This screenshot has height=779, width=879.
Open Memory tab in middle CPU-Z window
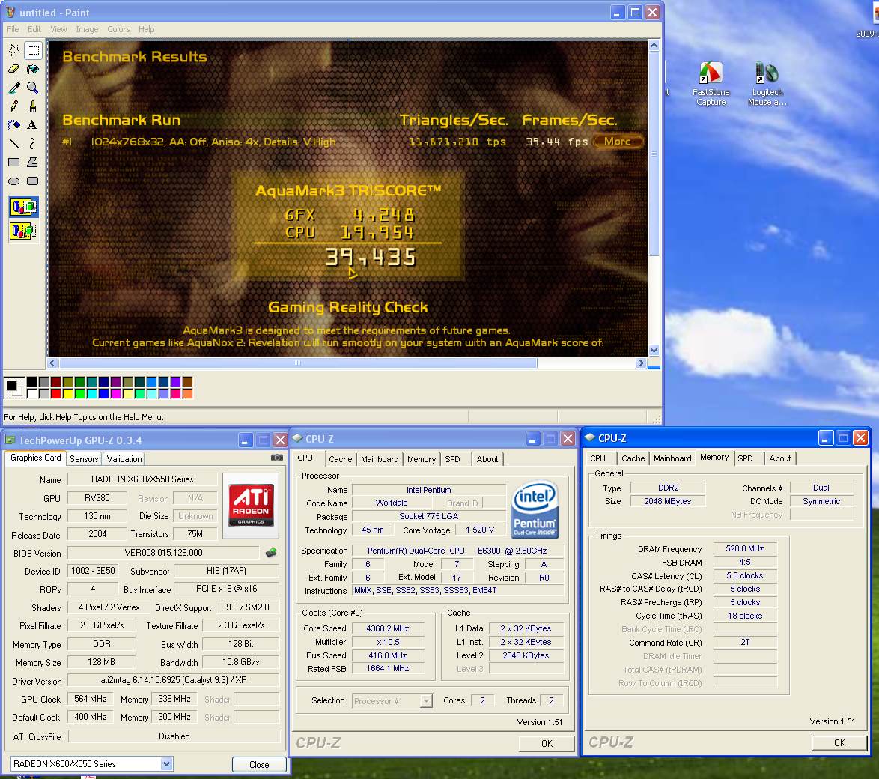(422, 458)
